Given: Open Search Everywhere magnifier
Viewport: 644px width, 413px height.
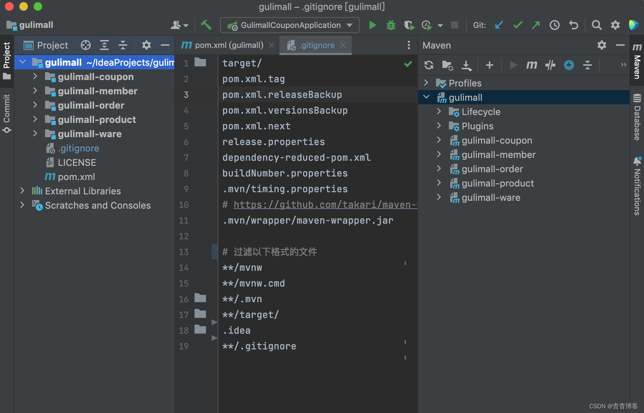Looking at the screenshot, I should (x=596, y=25).
